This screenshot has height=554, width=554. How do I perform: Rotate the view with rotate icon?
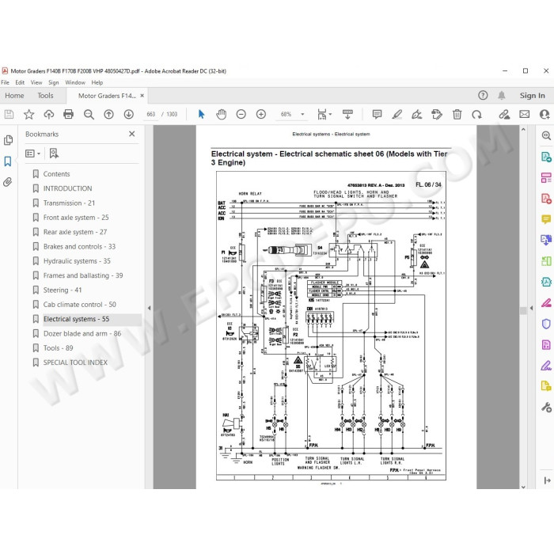point(476,114)
